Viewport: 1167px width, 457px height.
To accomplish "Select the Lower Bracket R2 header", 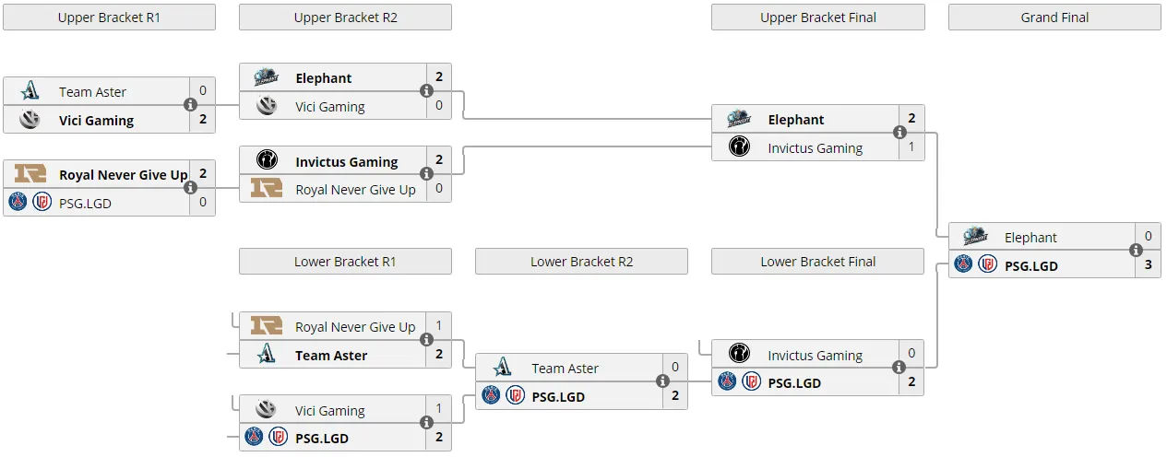I will point(581,262).
